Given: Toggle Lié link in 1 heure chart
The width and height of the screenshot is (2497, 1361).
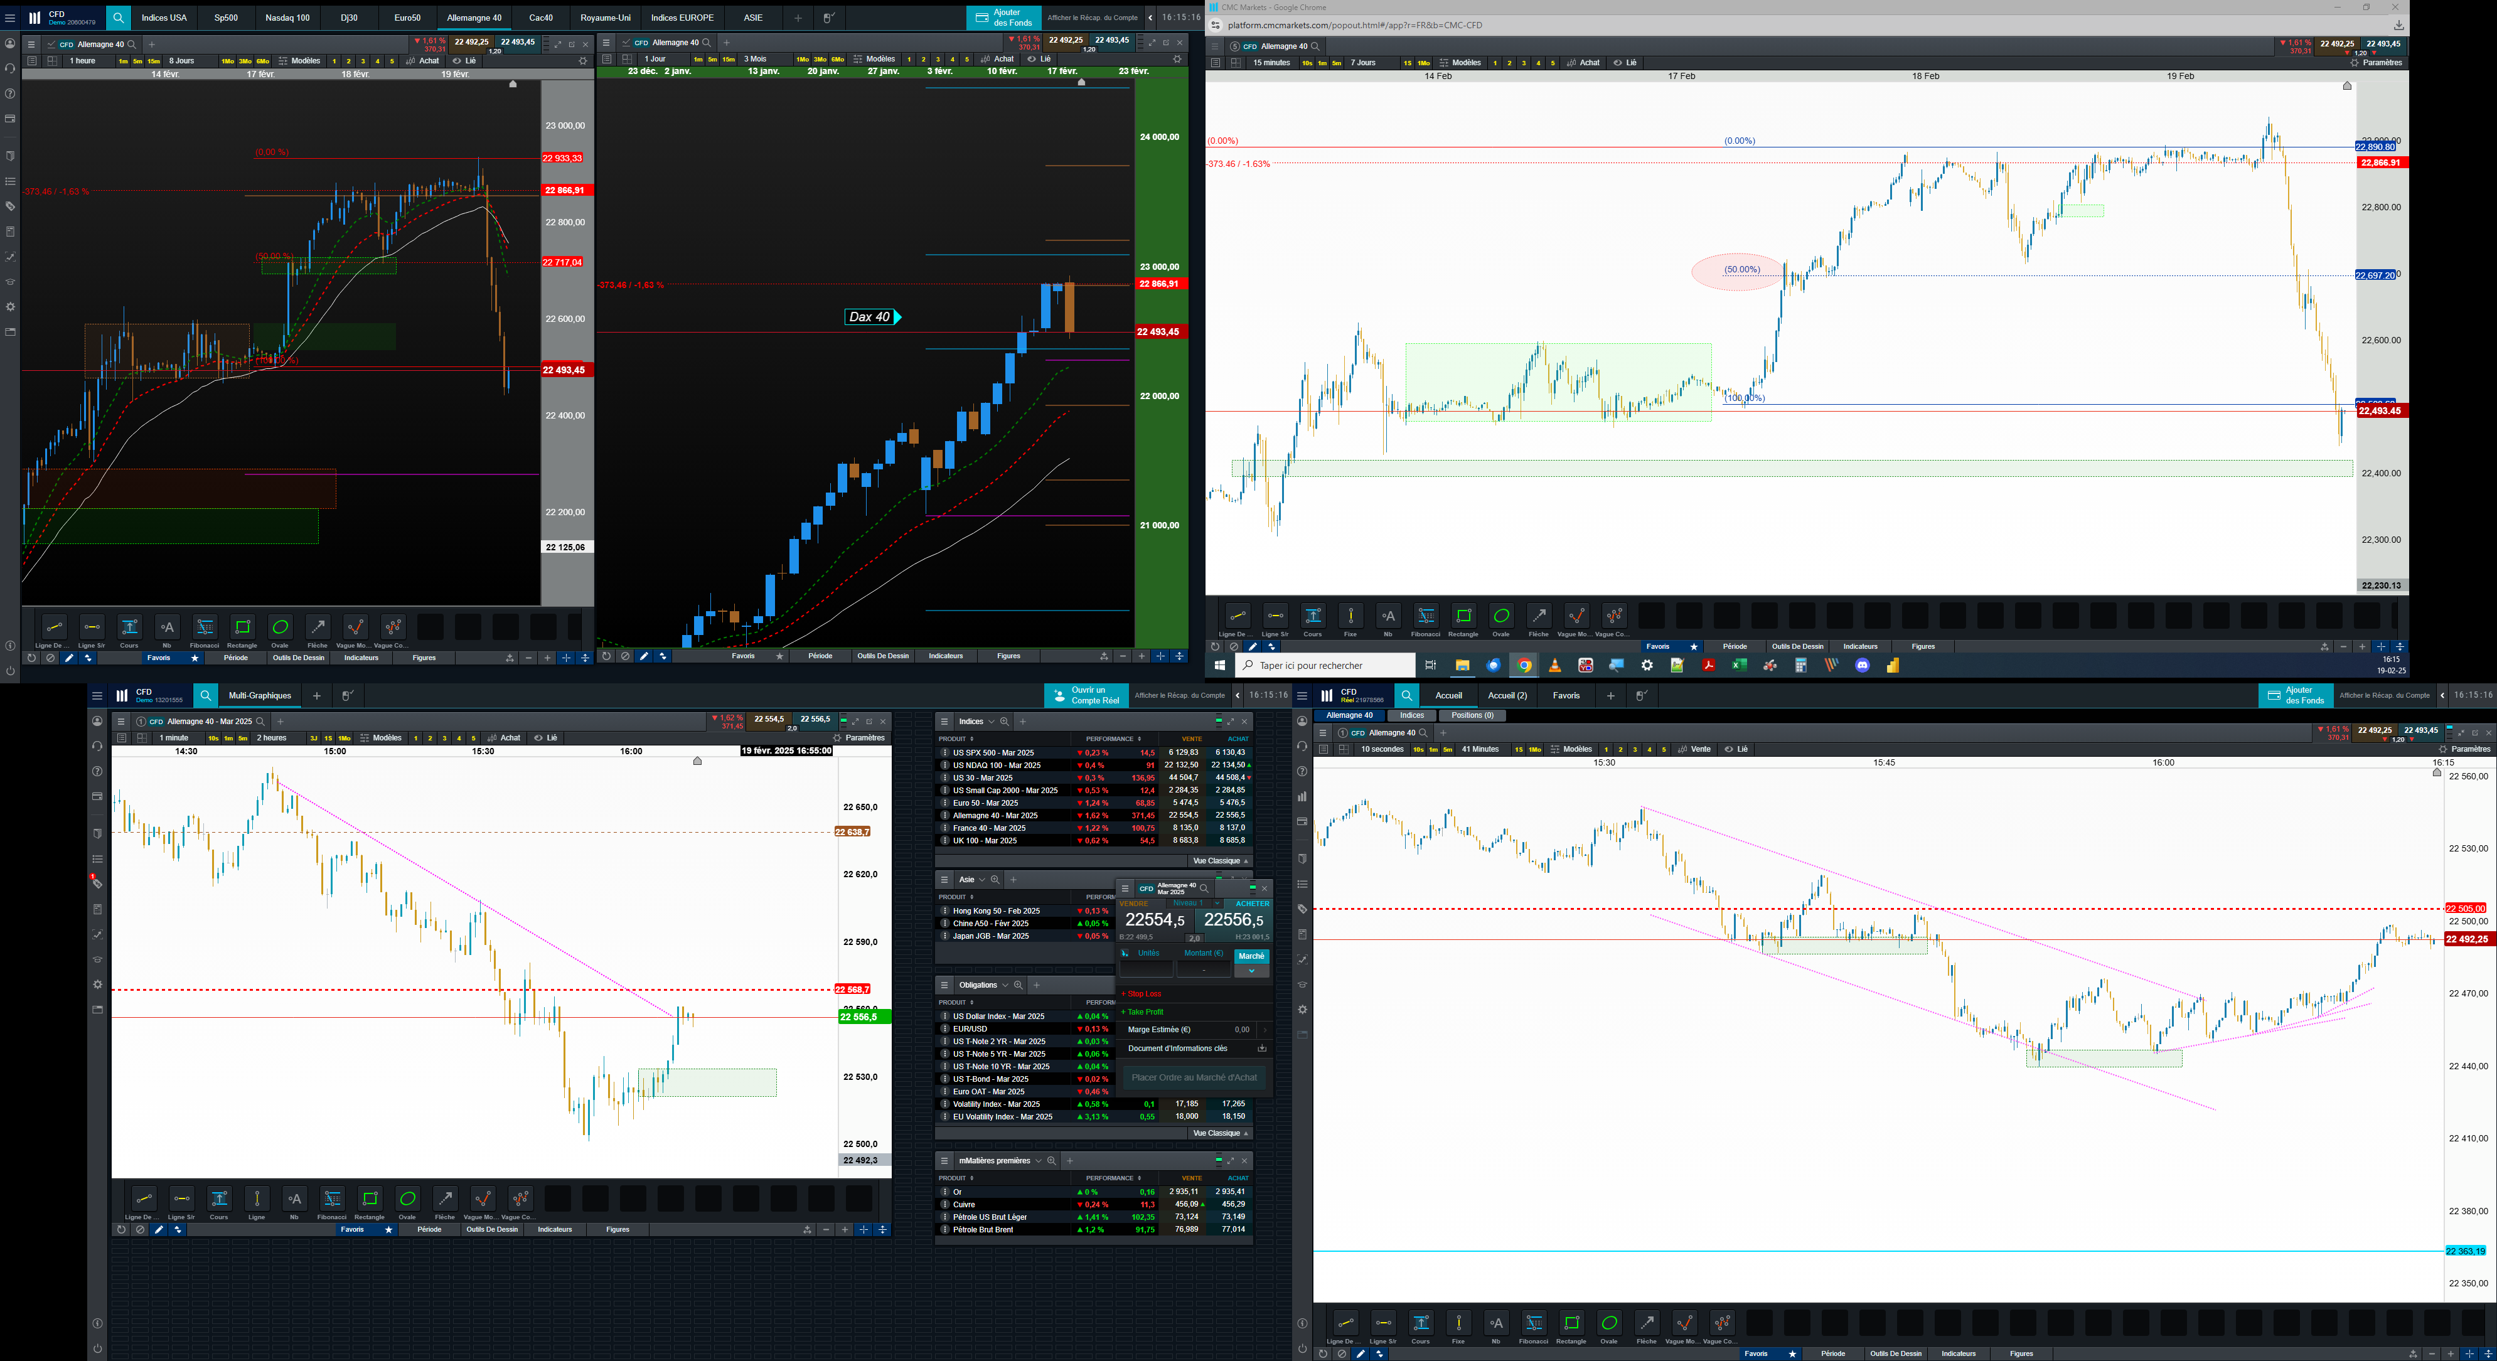Looking at the screenshot, I should (464, 61).
